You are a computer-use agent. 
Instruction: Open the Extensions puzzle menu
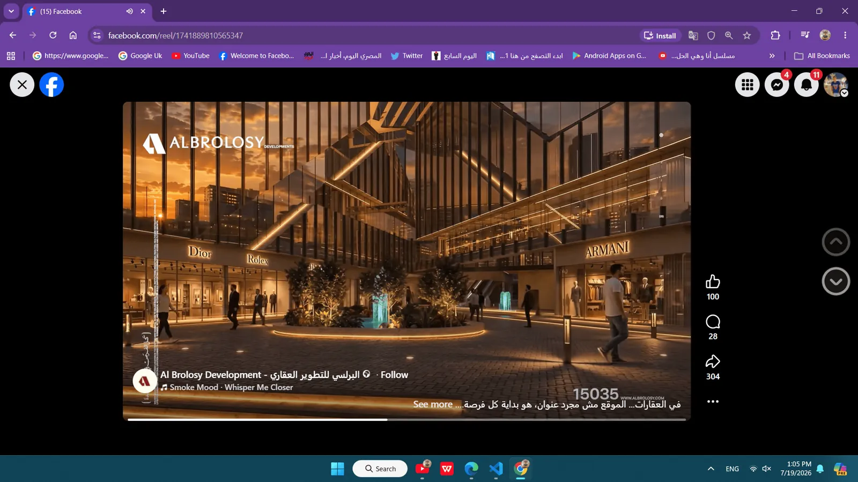tap(775, 35)
